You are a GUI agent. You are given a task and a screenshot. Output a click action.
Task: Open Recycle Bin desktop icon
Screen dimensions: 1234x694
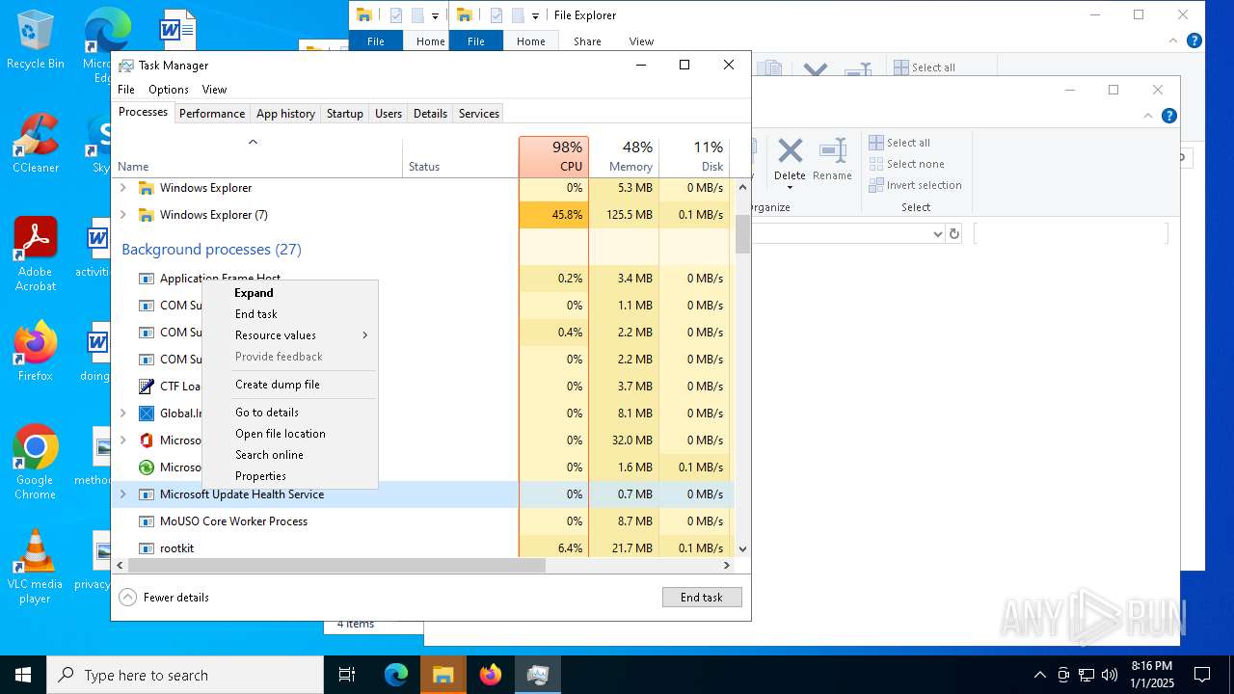tap(35, 40)
